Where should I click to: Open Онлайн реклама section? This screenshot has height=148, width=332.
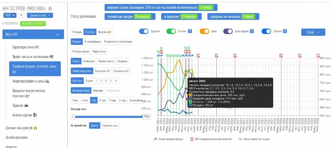pyautogui.click(x=16, y=138)
